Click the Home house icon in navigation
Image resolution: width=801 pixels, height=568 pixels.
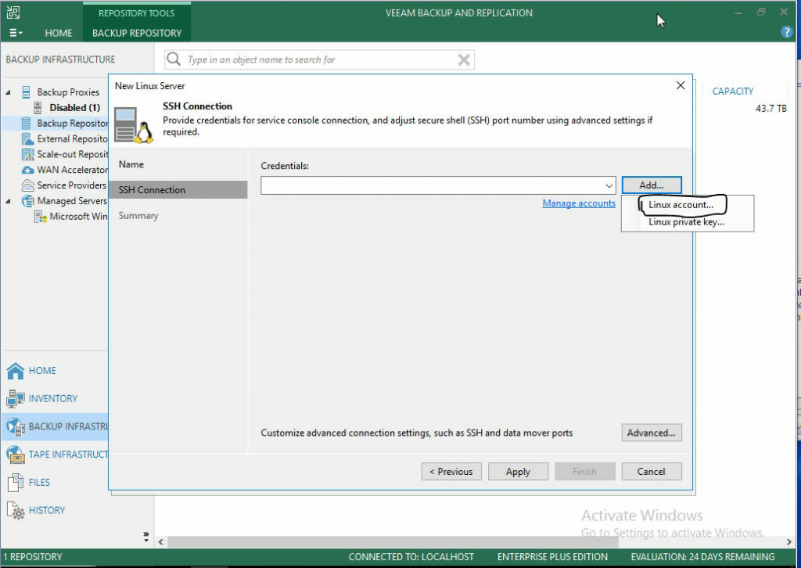point(16,371)
